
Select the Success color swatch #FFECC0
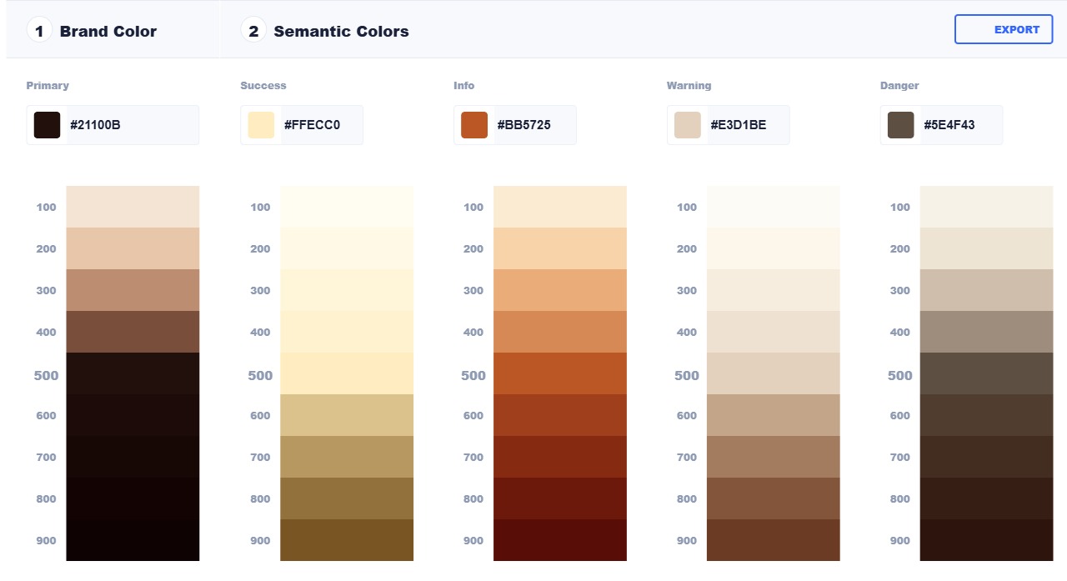[261, 124]
